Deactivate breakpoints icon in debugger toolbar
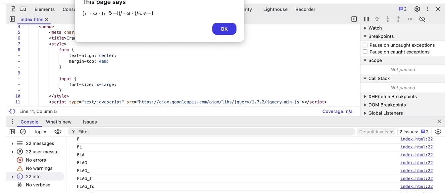 (422, 19)
